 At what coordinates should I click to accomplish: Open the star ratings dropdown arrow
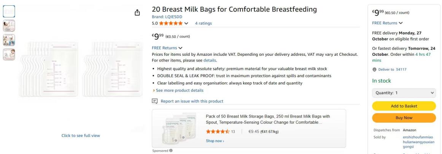tap(186, 23)
